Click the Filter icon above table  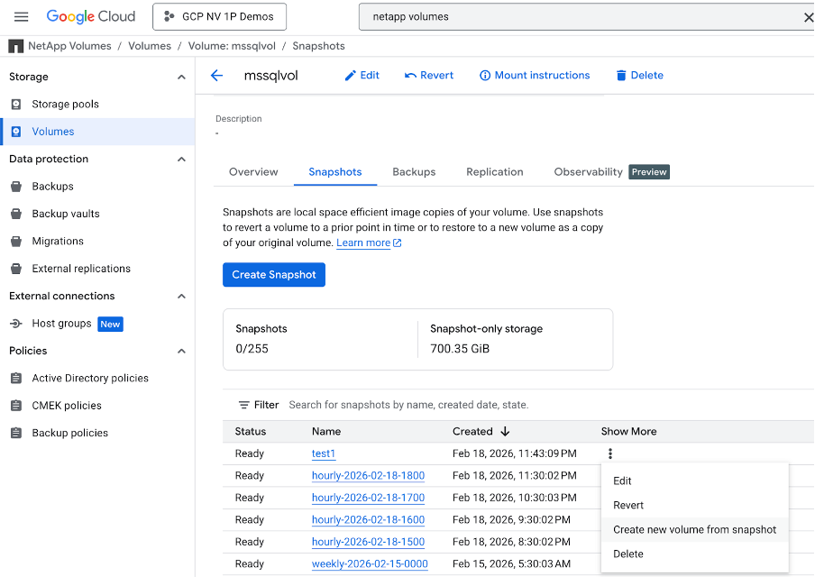pos(243,405)
